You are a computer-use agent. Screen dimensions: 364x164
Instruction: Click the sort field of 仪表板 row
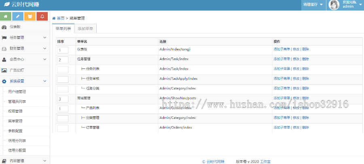coord(63,50)
